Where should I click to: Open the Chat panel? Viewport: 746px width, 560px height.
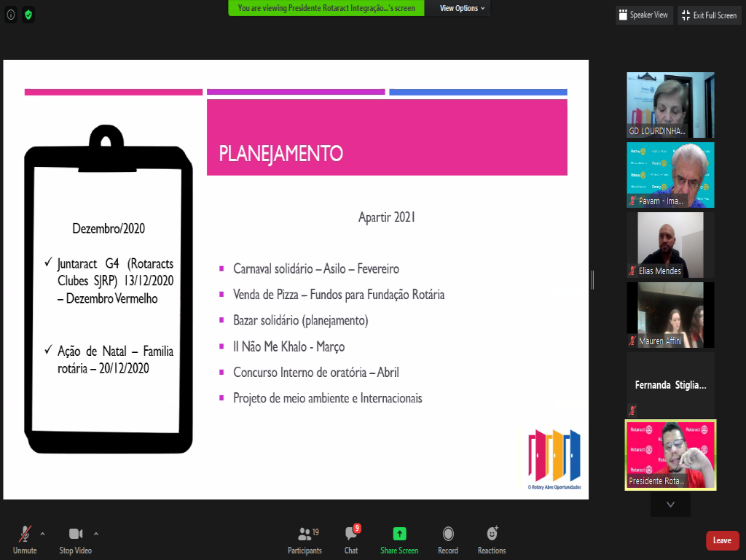click(x=351, y=540)
